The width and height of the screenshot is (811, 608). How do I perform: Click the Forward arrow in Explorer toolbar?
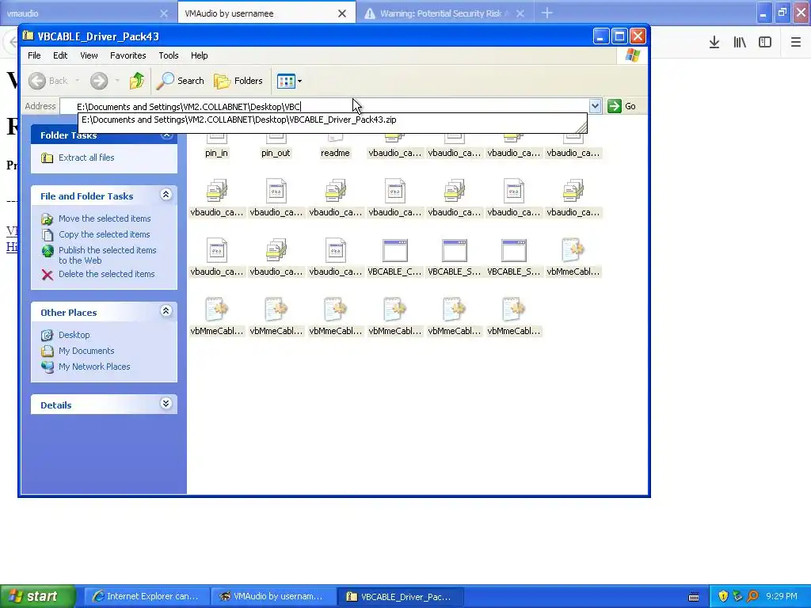99,81
